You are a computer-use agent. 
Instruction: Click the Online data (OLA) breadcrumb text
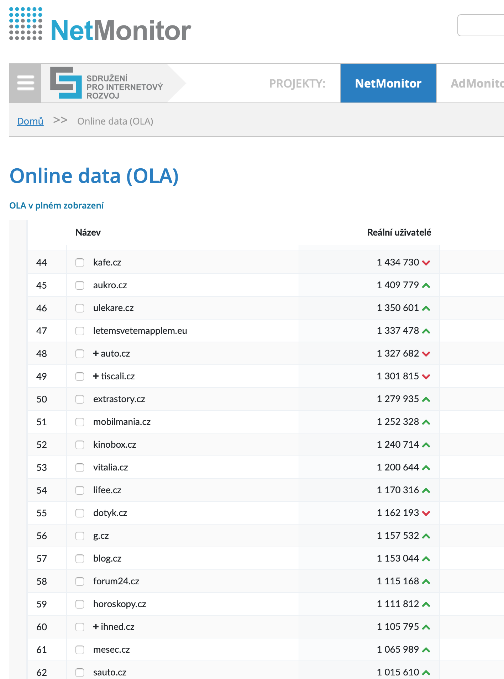(115, 121)
